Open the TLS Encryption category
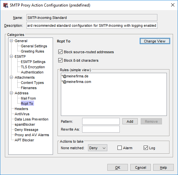Image resolution: width=178 pixels, height=175 pixels. click(x=33, y=67)
